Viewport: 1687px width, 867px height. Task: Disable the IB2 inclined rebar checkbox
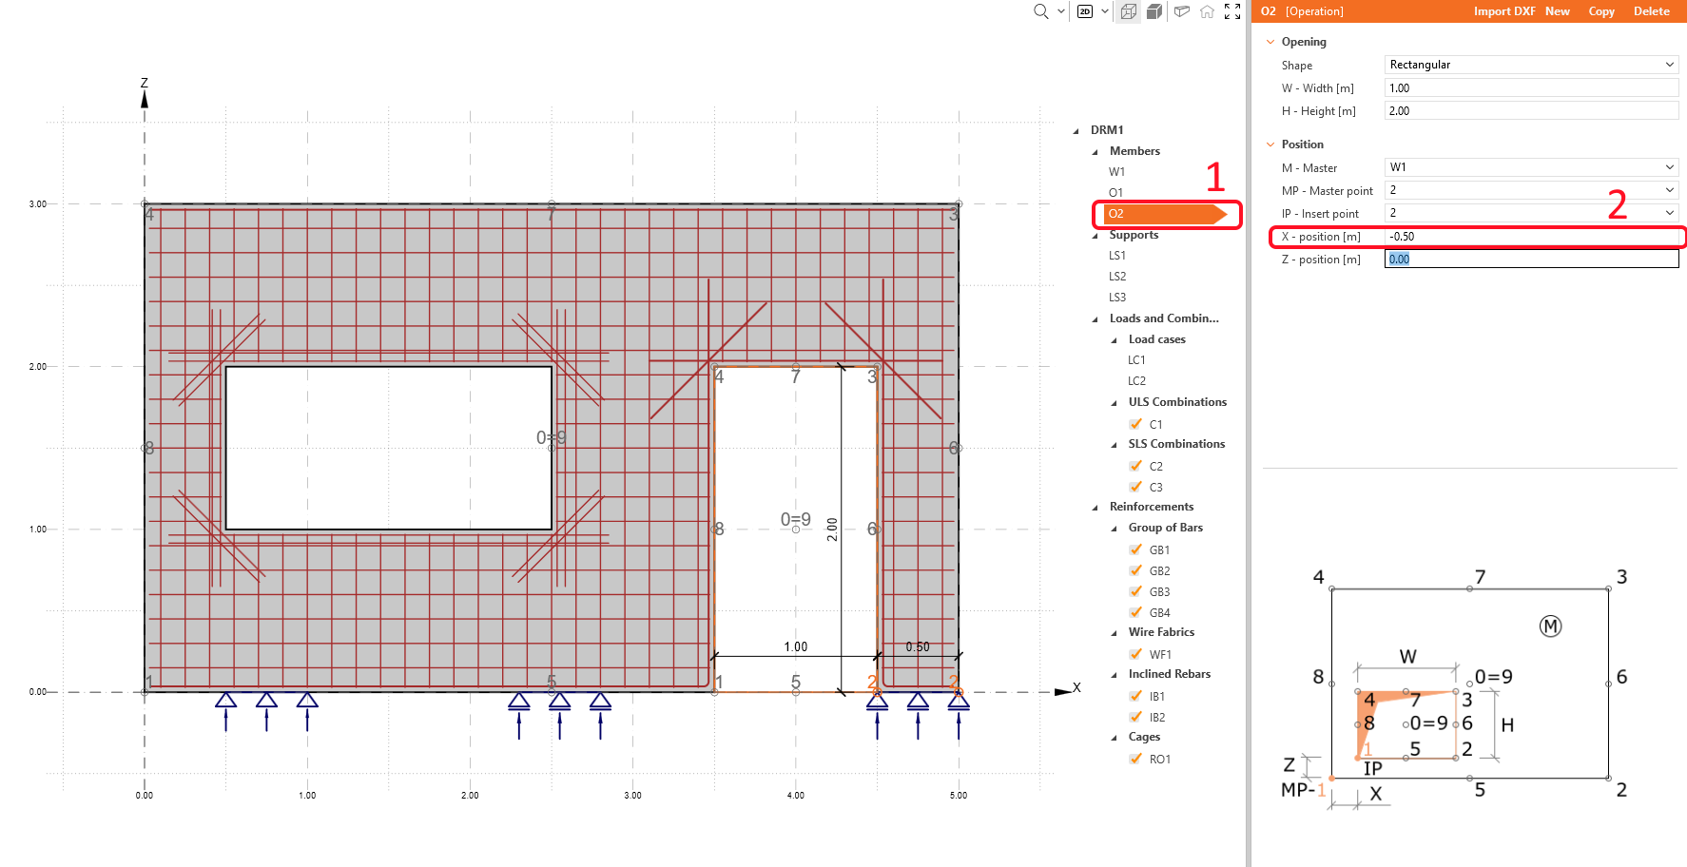tap(1135, 716)
